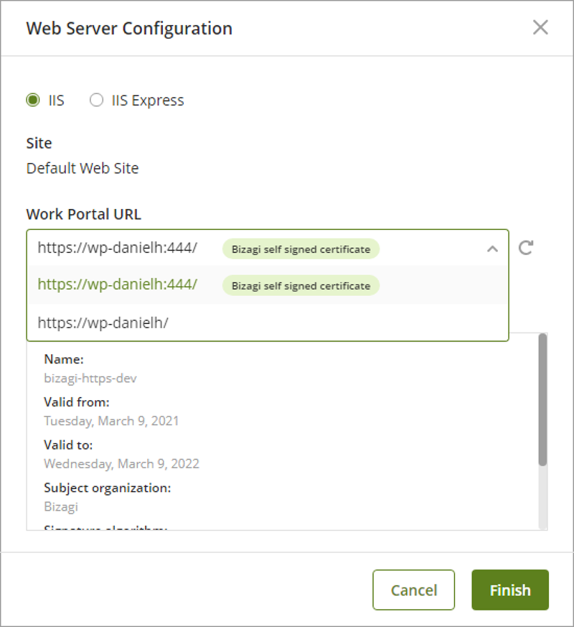Viewport: 574px width, 627px height.
Task: Click the Default Web Site text
Action: click(83, 168)
